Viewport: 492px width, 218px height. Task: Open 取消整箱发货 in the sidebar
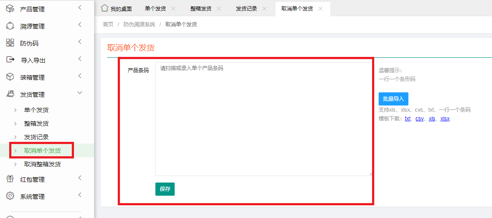tap(42, 164)
